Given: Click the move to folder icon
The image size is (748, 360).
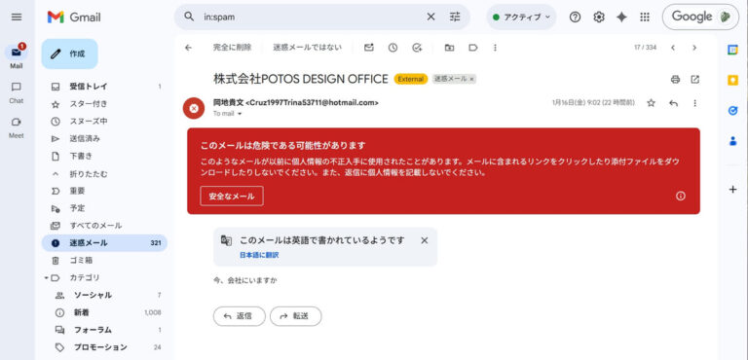Looking at the screenshot, I should (x=449, y=48).
